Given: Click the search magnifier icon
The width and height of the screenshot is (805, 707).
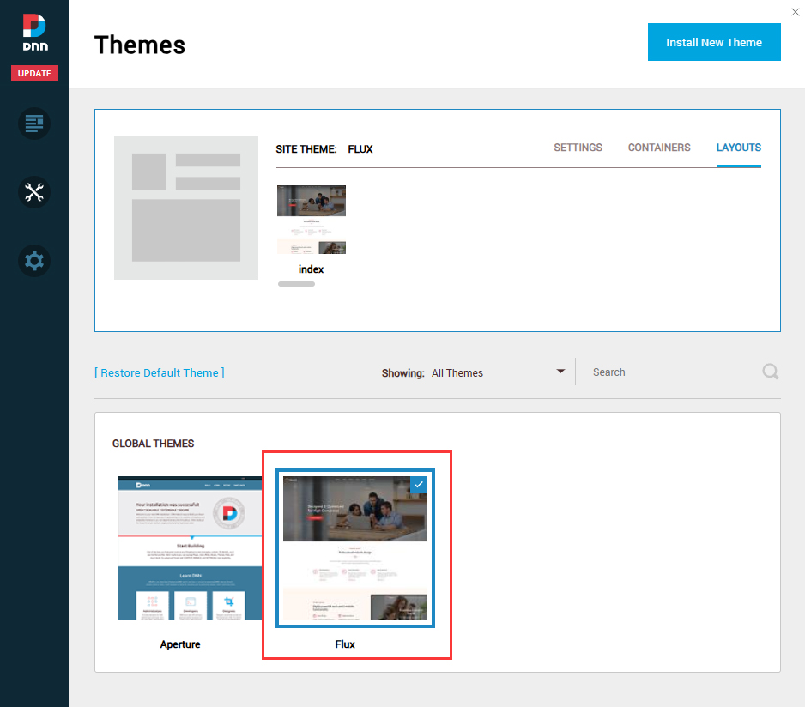Looking at the screenshot, I should 770,372.
